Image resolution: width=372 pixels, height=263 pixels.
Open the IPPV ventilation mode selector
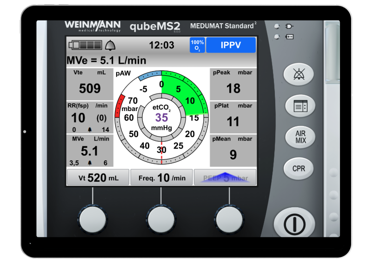[231, 45]
